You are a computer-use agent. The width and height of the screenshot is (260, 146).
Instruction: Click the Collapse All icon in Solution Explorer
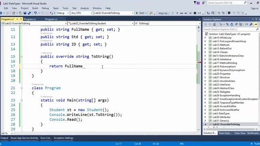coord(236,24)
